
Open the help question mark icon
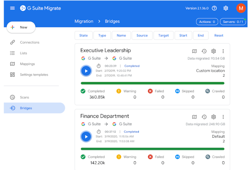pyautogui.click(x=214, y=8)
